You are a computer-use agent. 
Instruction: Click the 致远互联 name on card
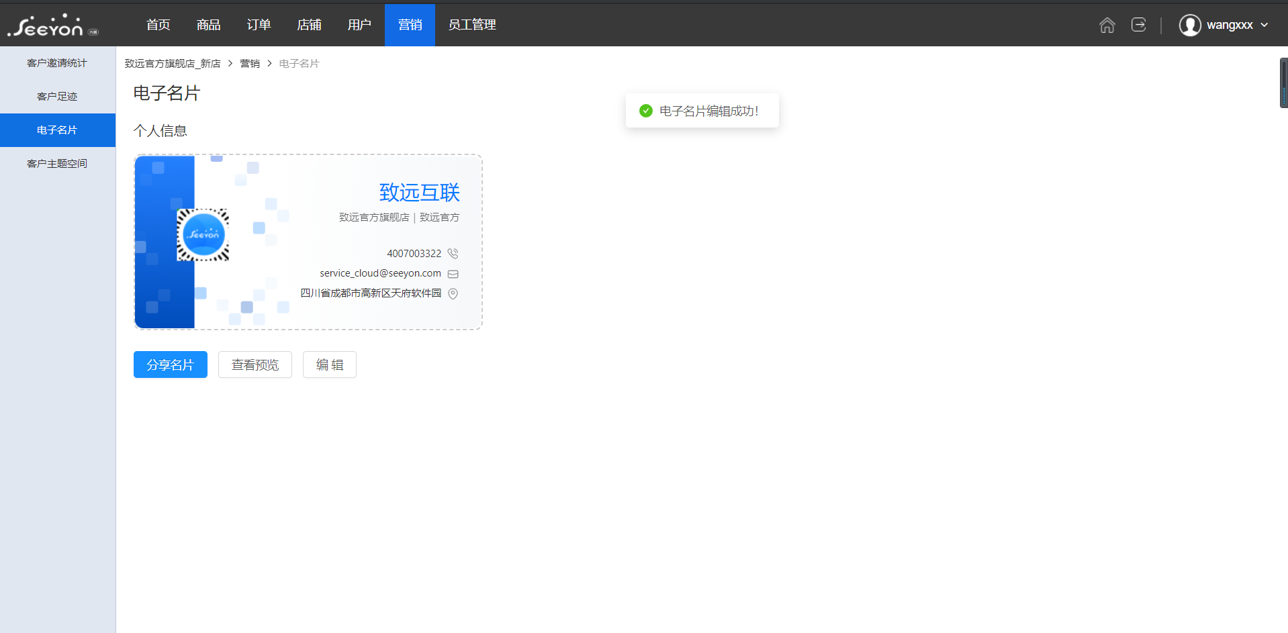tap(420, 193)
